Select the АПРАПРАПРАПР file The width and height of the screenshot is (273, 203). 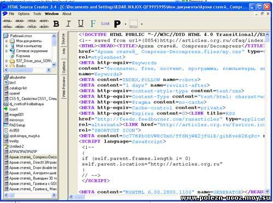[x=23, y=152]
